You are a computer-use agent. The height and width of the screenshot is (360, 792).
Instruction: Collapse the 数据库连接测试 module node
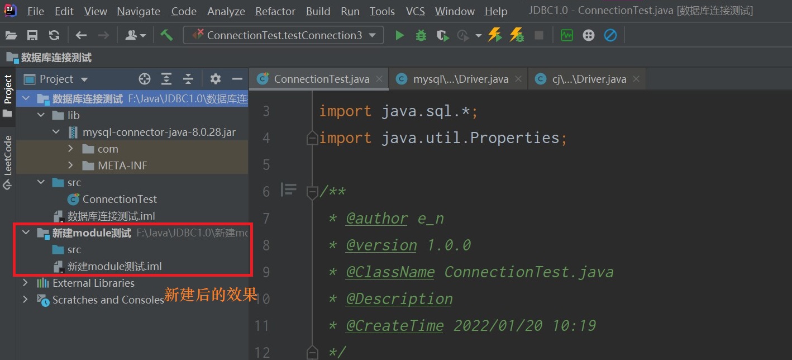point(25,99)
